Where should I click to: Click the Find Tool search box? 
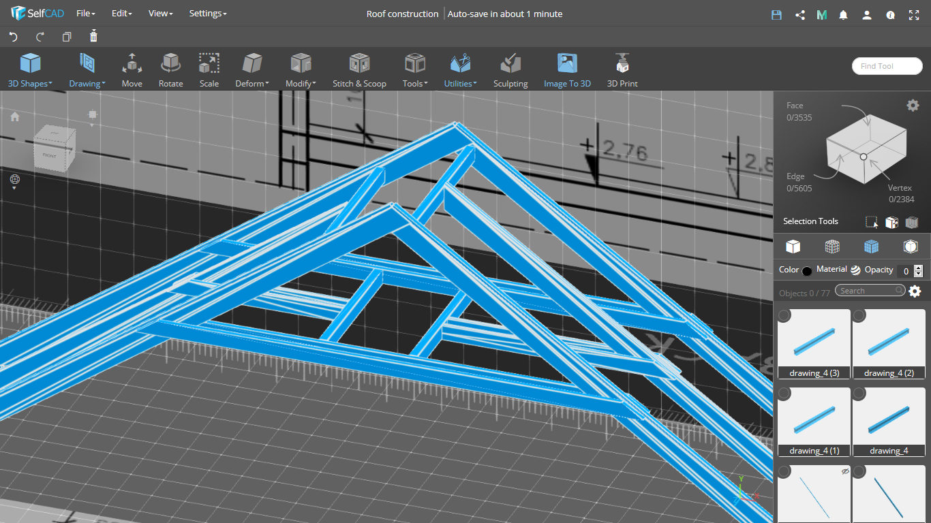(x=887, y=66)
